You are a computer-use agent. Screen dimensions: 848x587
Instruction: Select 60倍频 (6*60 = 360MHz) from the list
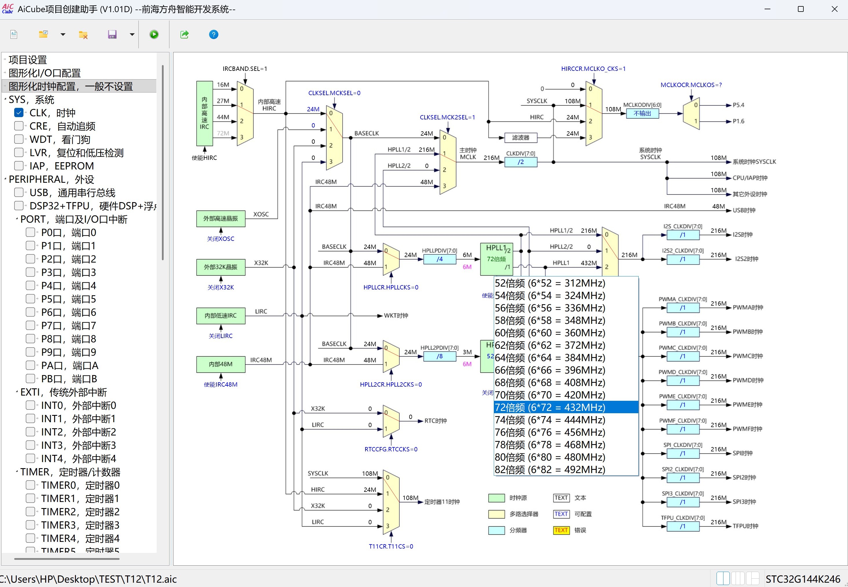(550, 333)
